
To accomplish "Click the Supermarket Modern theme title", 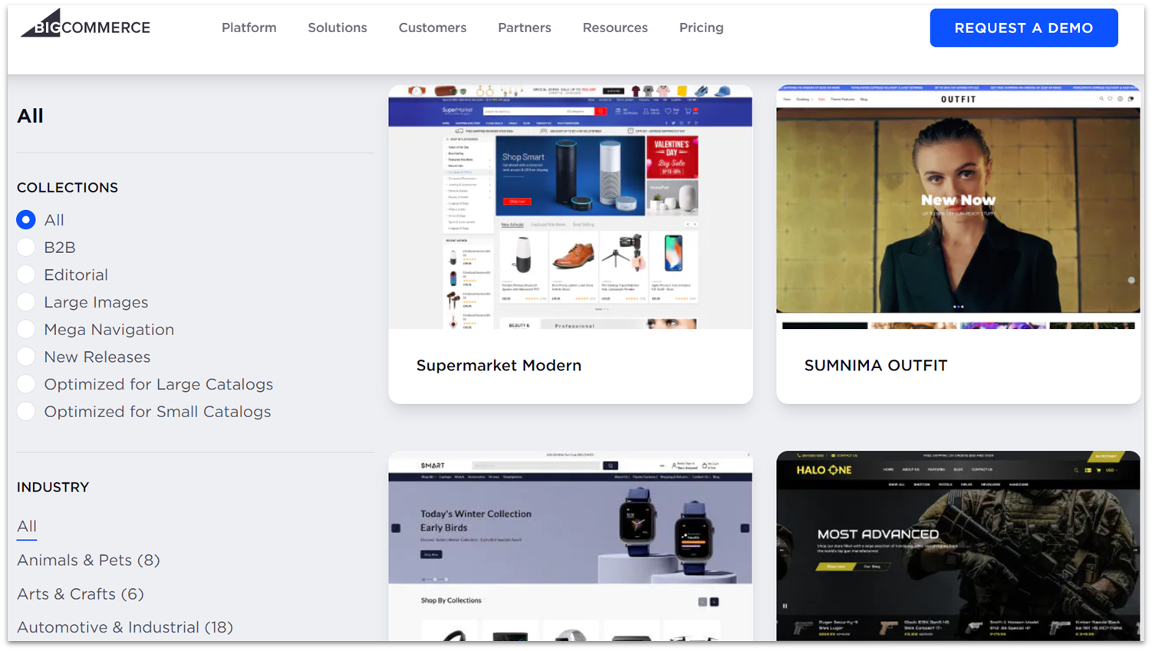I will point(499,366).
